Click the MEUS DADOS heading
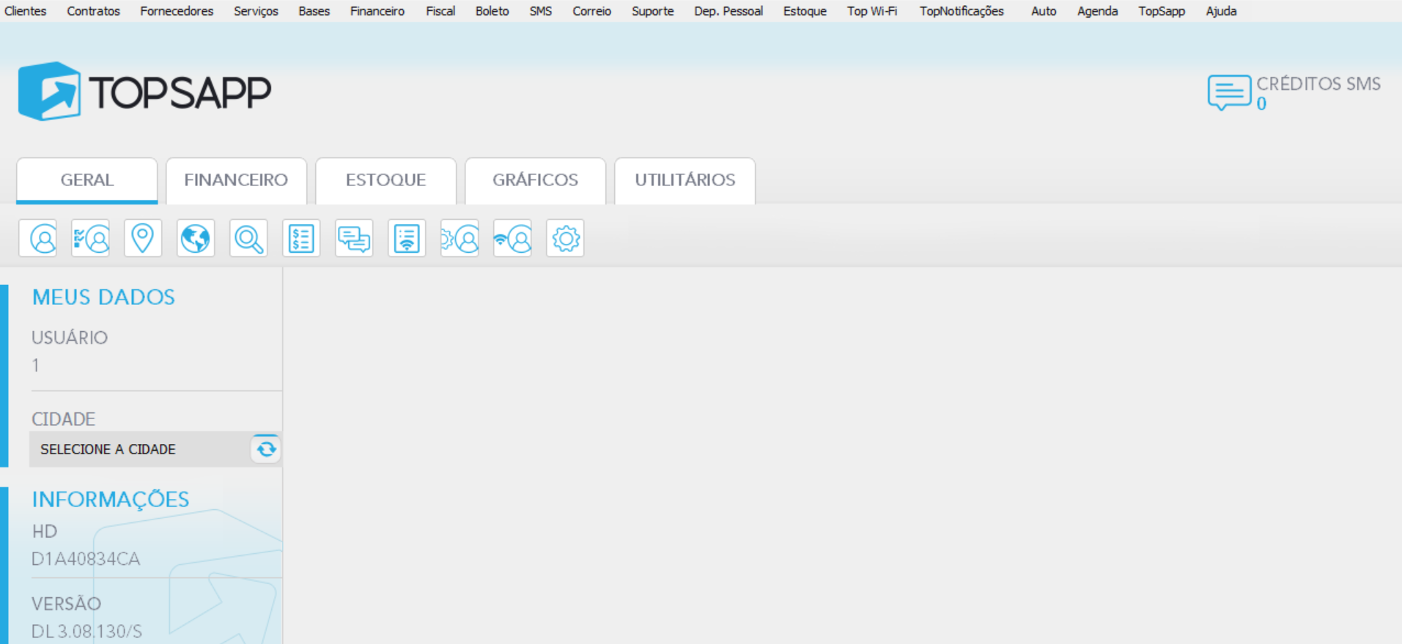The width and height of the screenshot is (1402, 644). (x=103, y=297)
